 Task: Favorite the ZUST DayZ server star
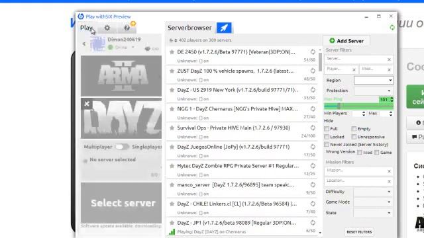pos(172,71)
